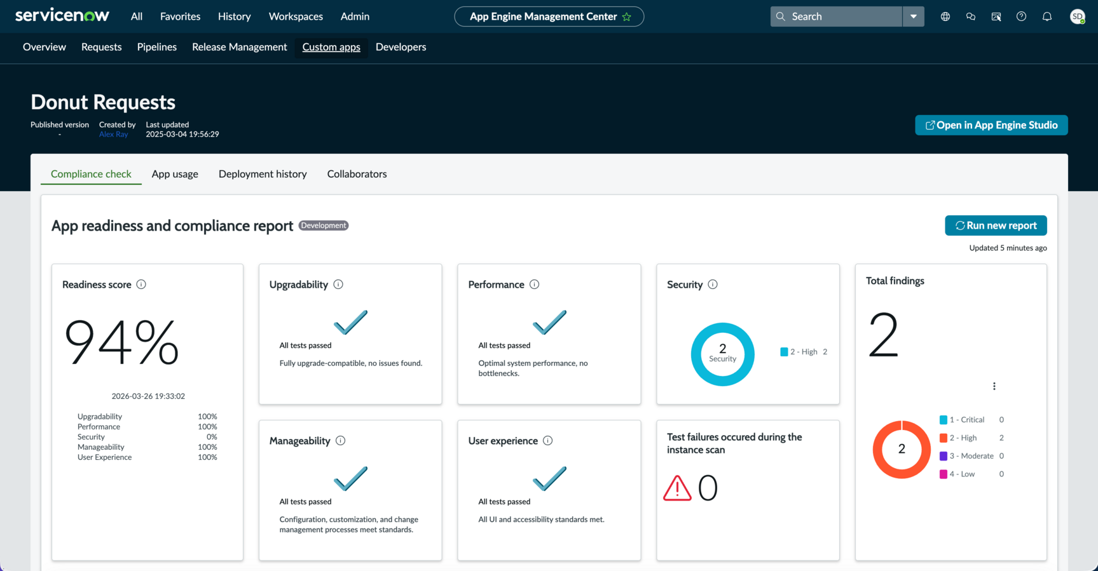
Task: Click Last updated 2025-03-04 19:56:29
Action: (182, 135)
